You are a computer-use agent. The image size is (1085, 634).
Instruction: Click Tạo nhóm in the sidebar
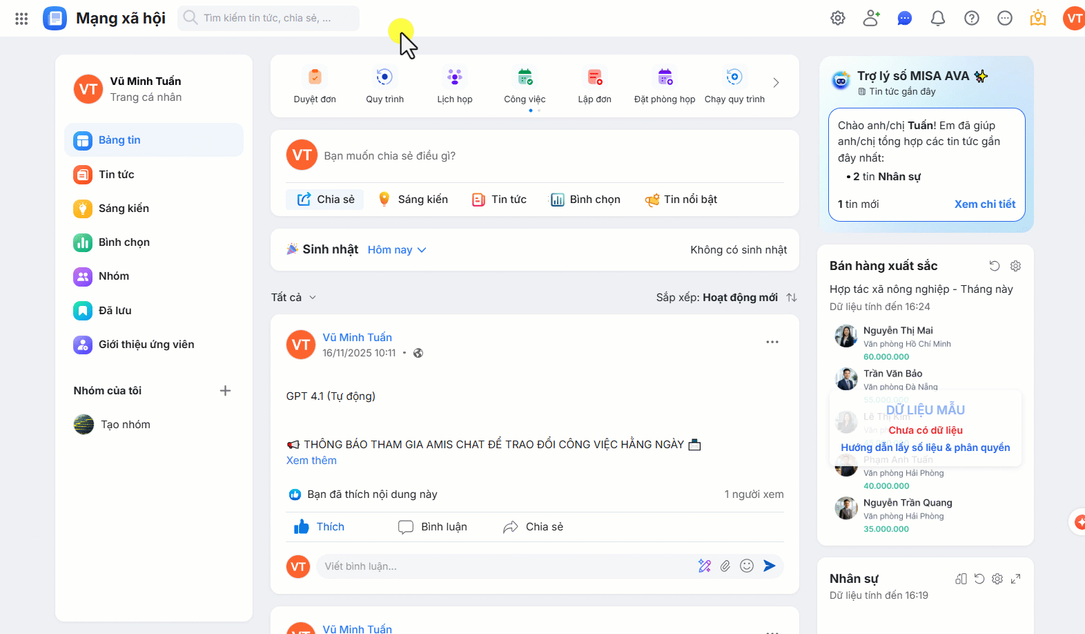pos(113,425)
